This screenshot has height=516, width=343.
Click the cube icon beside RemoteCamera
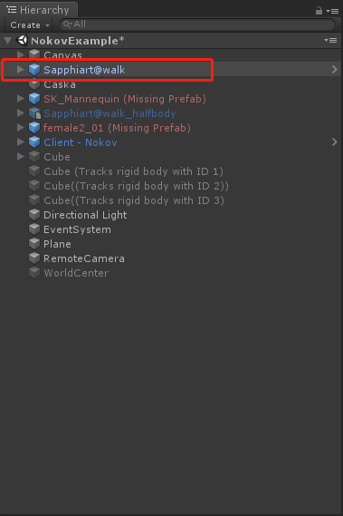[x=34, y=258]
